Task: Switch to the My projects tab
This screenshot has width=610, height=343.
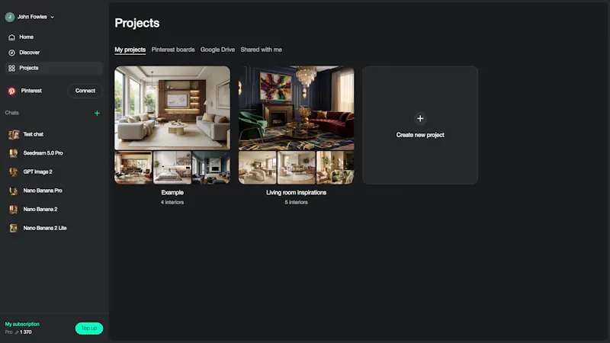Action: 130,50
